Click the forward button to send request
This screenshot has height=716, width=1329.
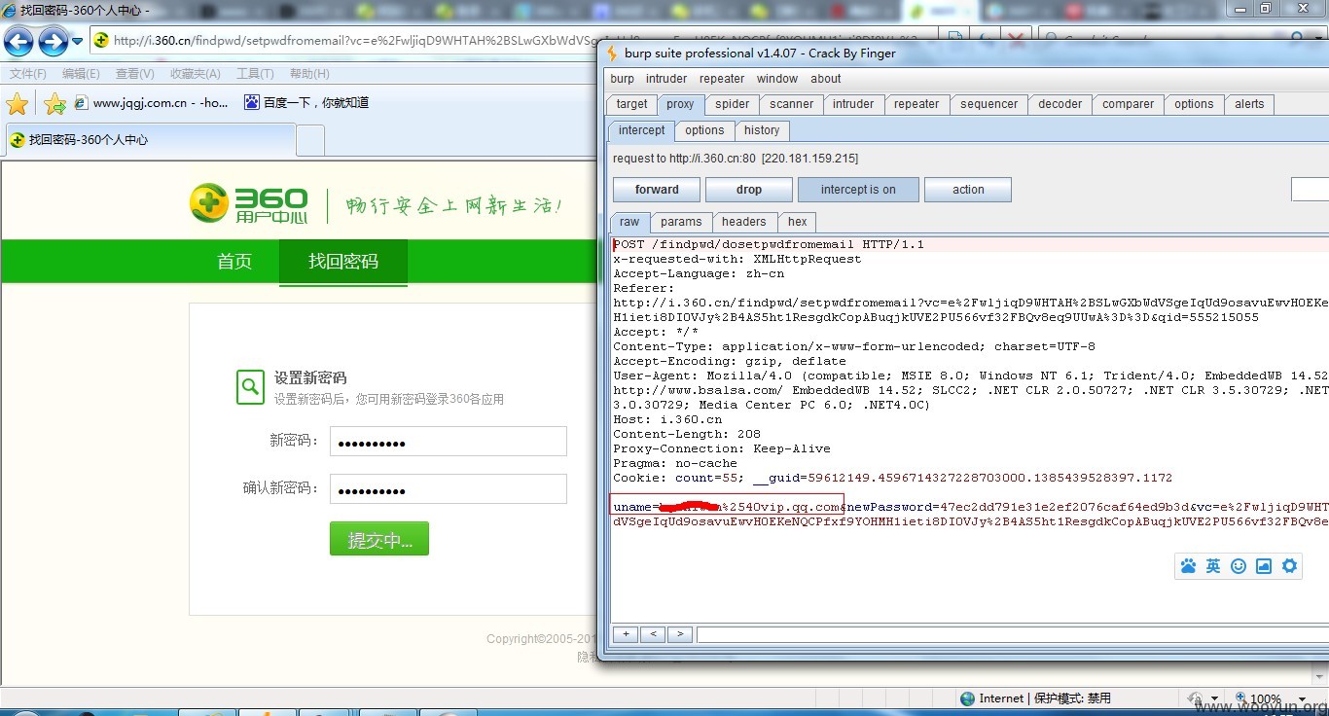(657, 190)
